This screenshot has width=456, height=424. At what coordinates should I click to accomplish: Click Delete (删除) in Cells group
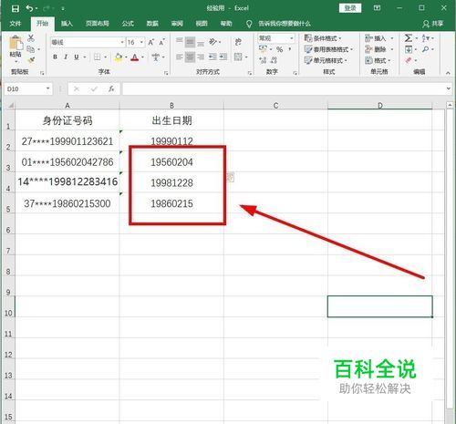379,49
